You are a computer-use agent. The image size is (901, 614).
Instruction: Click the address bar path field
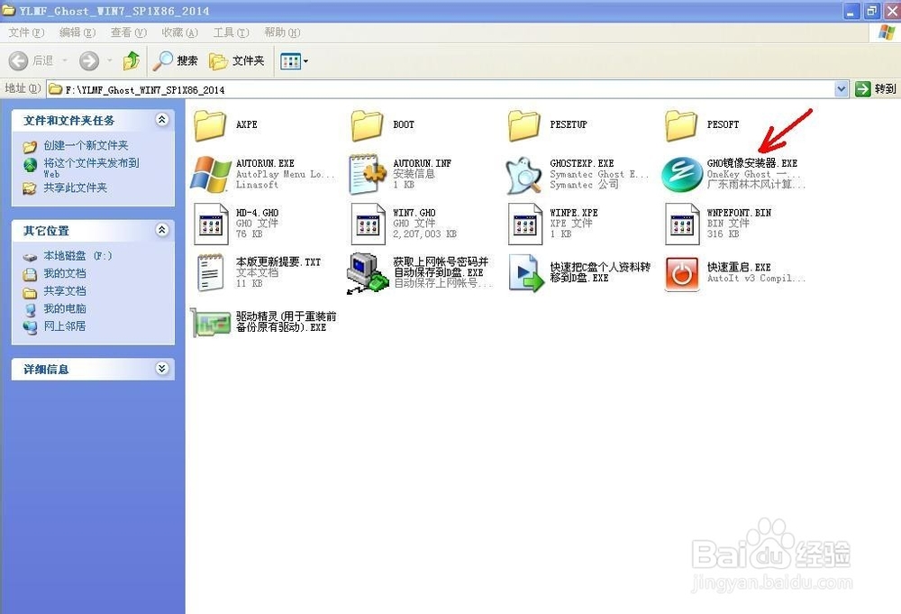[x=441, y=89]
